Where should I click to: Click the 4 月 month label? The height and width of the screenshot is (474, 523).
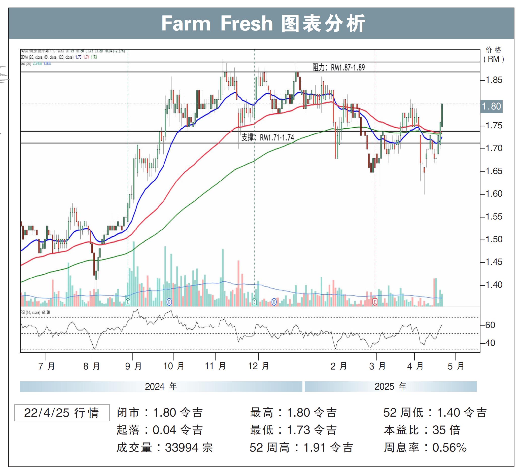coord(415,366)
